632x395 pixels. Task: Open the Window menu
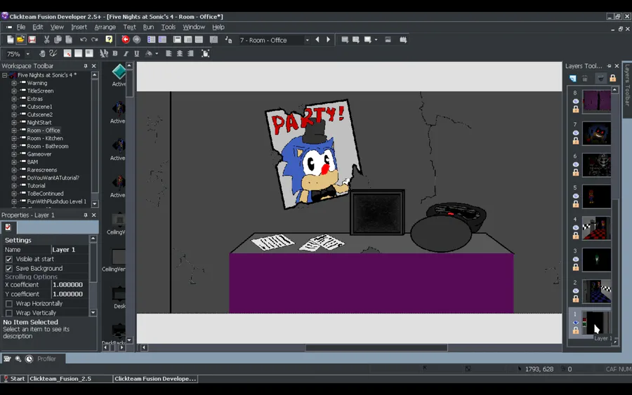point(194,27)
